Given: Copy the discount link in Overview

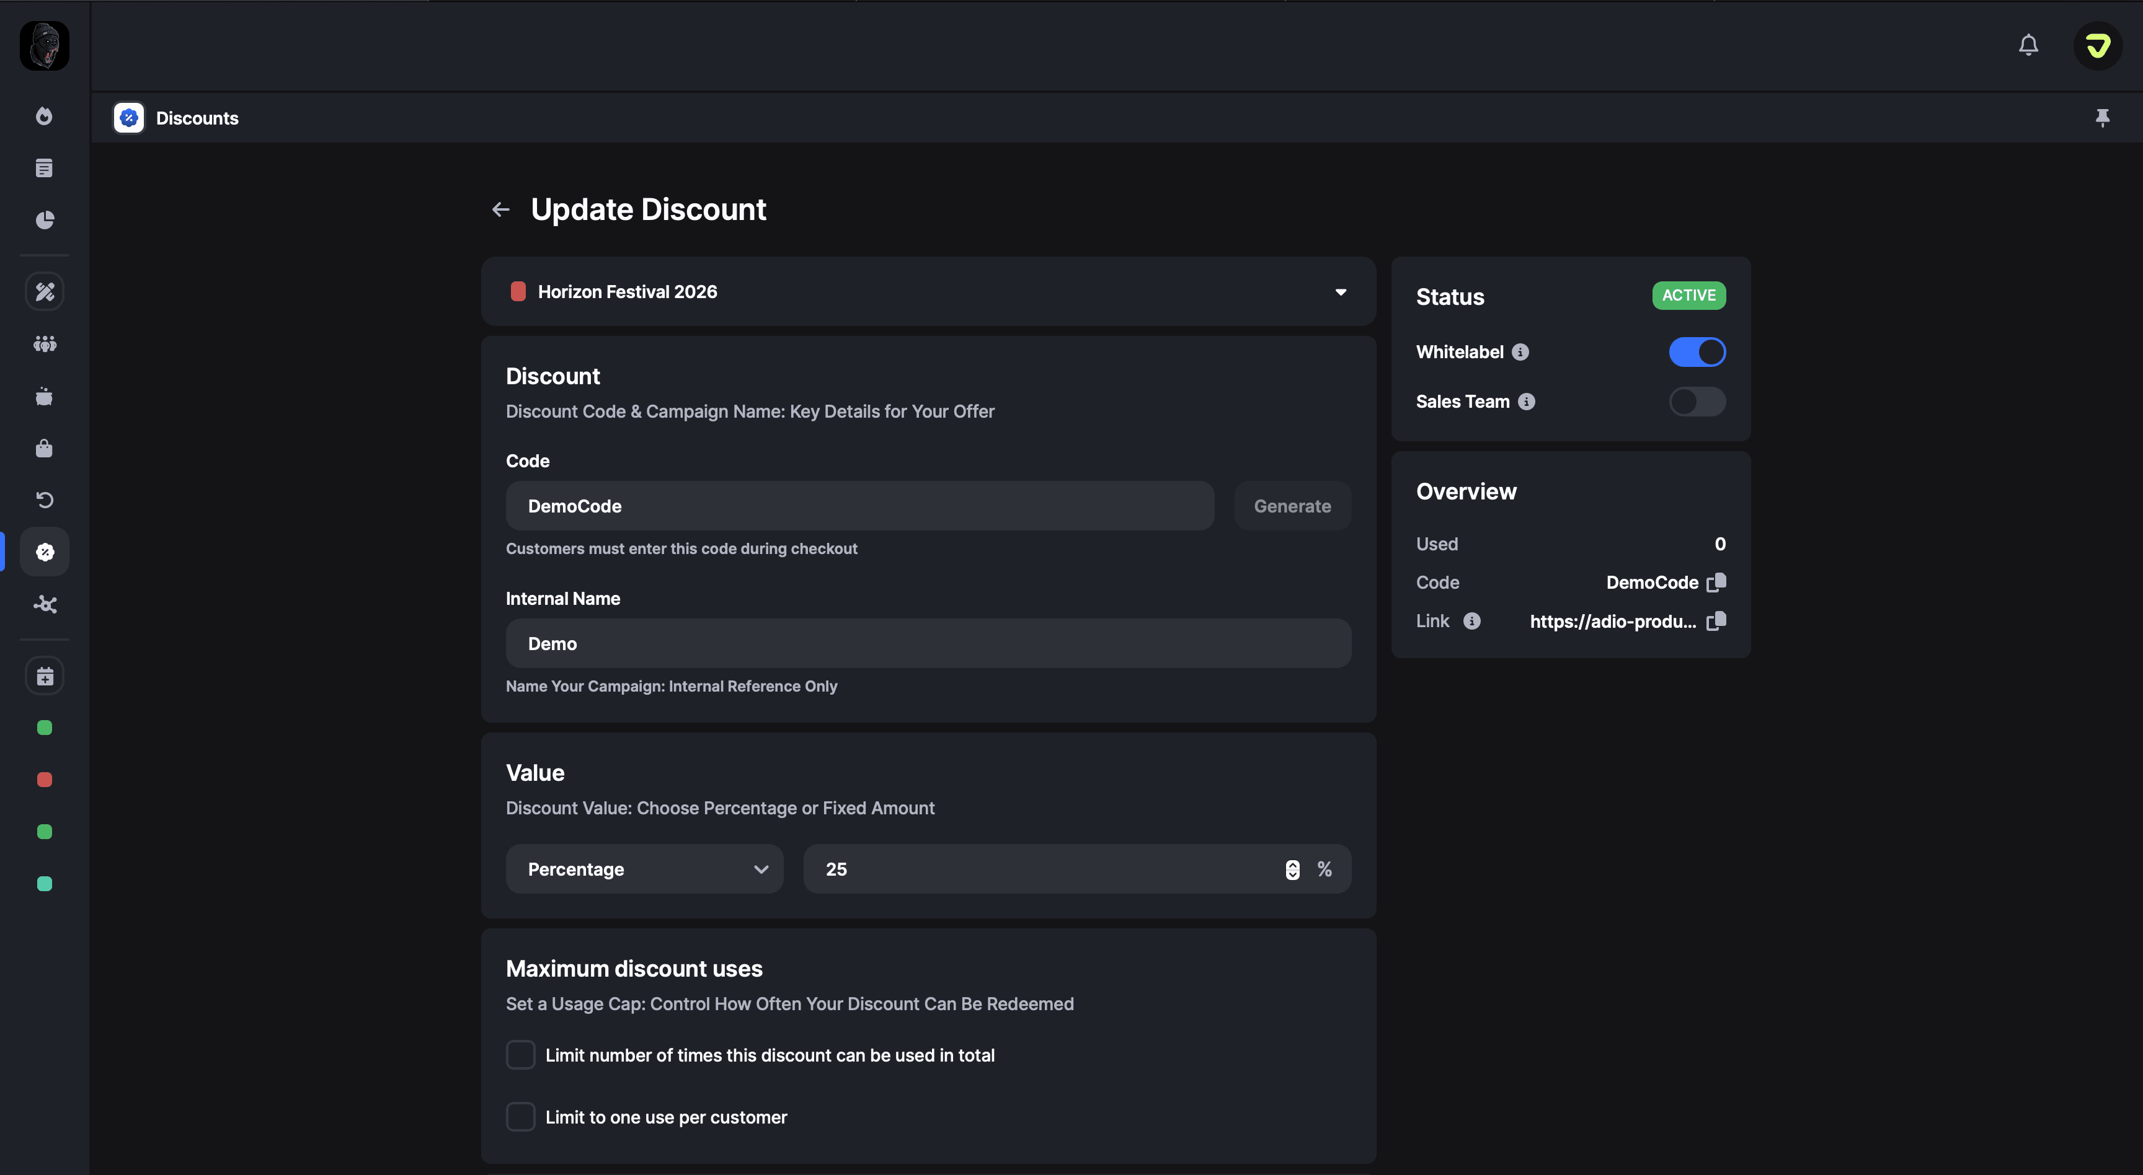Looking at the screenshot, I should click(x=1716, y=621).
